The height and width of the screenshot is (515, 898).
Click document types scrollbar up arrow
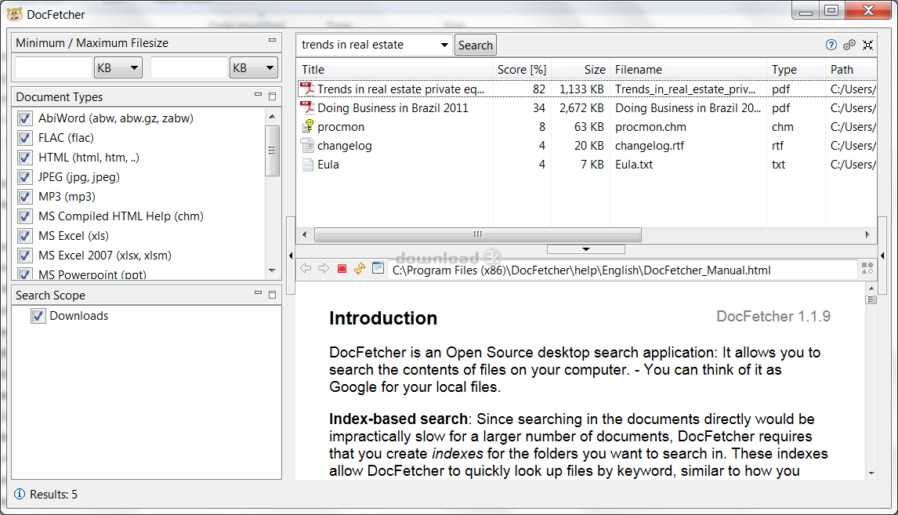272,116
